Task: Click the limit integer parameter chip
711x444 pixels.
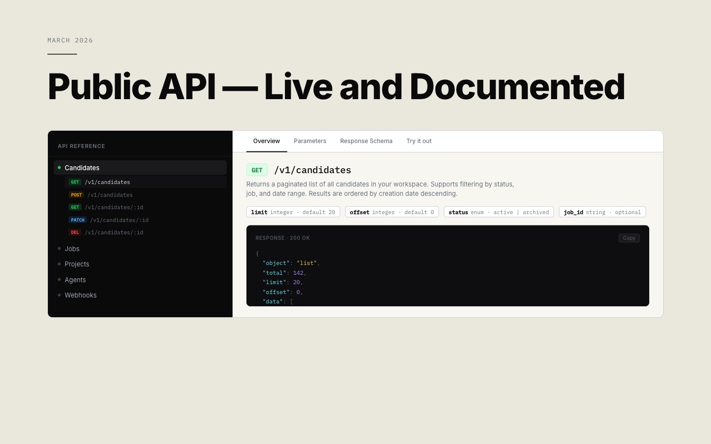Action: tap(293, 212)
